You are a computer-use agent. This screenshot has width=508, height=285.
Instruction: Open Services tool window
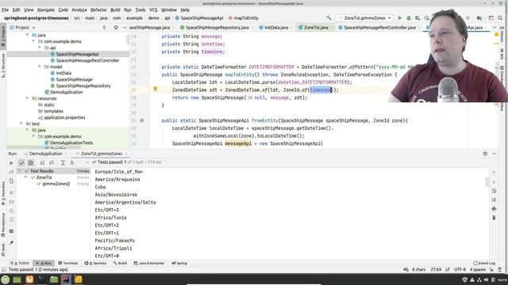click(x=95, y=264)
